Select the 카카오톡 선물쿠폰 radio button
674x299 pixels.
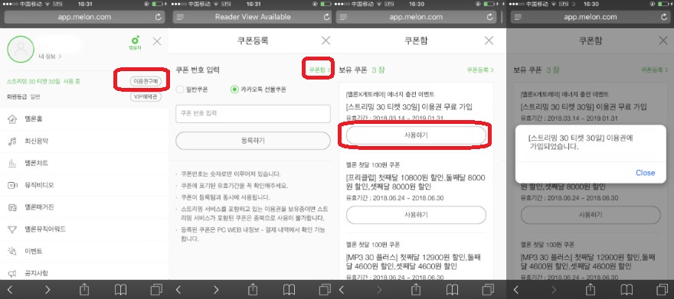pos(234,89)
